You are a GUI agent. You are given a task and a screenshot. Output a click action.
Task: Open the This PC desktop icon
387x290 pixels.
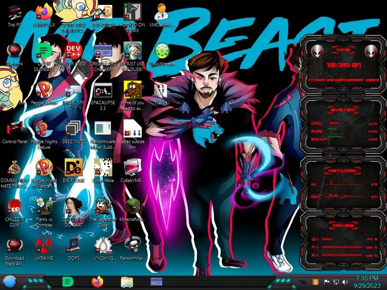(x=15, y=12)
